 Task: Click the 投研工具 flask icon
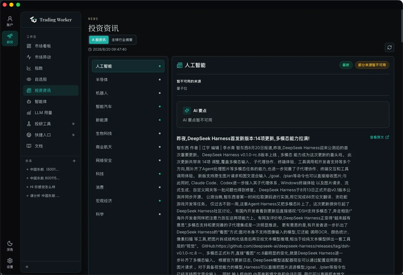(29, 124)
